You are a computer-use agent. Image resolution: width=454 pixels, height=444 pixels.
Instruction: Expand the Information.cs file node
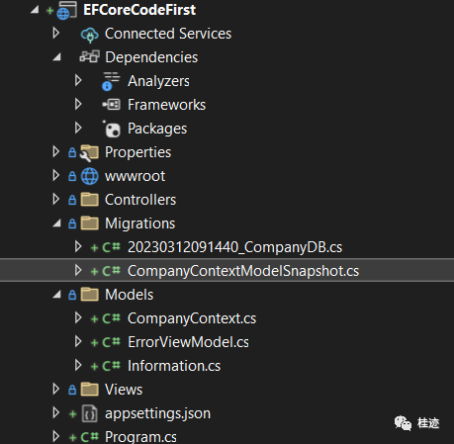pos(78,365)
